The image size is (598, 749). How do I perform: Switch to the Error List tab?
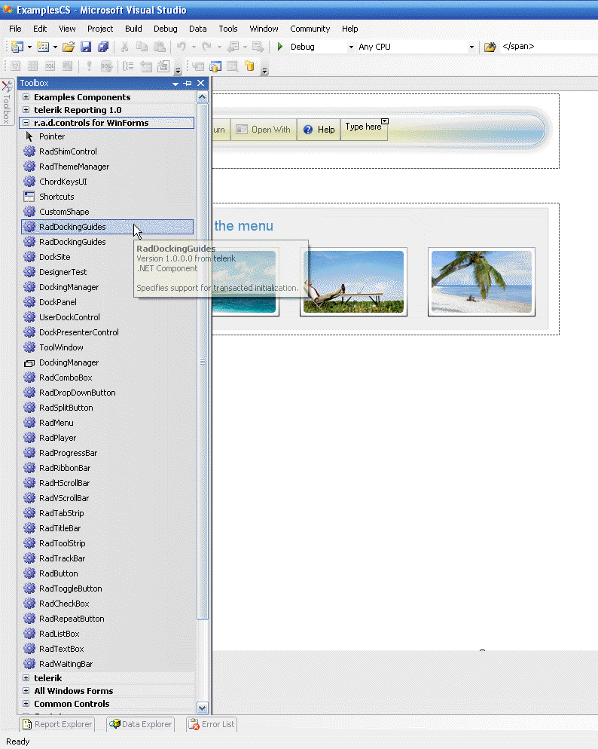coord(212,724)
